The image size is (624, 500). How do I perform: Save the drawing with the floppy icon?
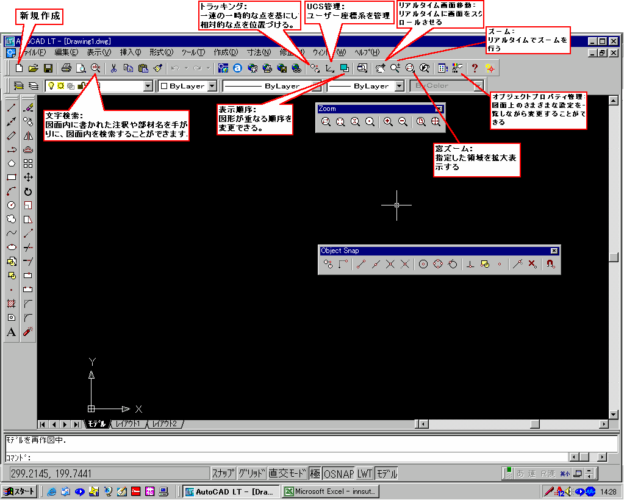click(48, 68)
